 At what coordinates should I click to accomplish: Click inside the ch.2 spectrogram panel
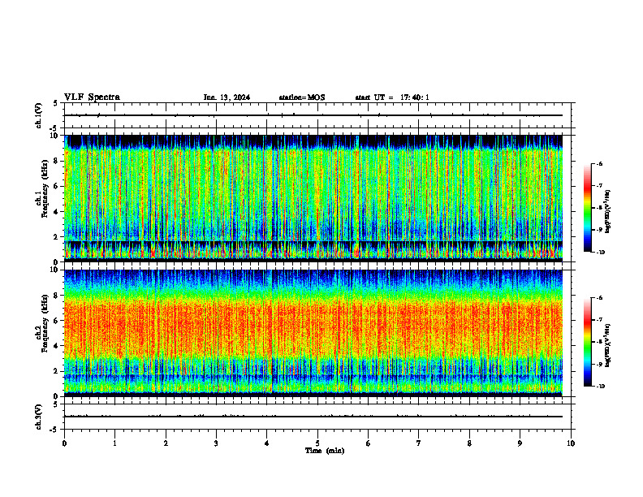coord(313,333)
